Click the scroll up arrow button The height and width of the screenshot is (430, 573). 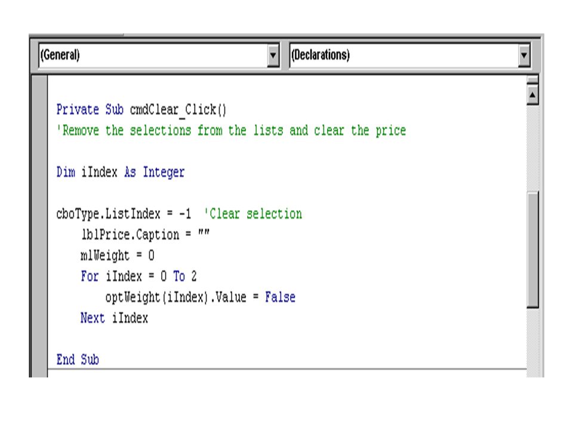[x=532, y=95]
